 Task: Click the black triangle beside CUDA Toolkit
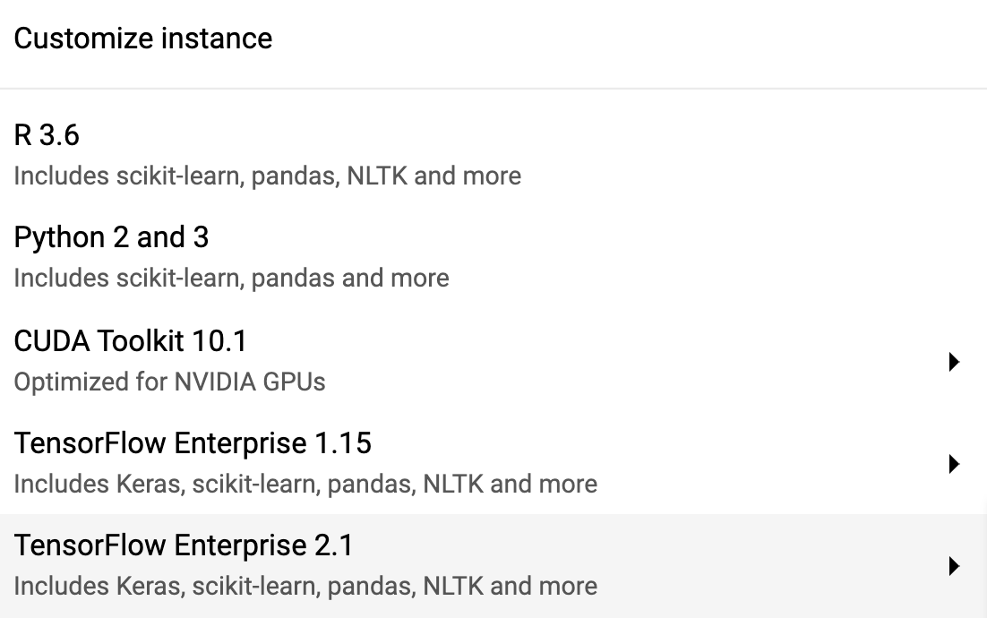(x=954, y=362)
